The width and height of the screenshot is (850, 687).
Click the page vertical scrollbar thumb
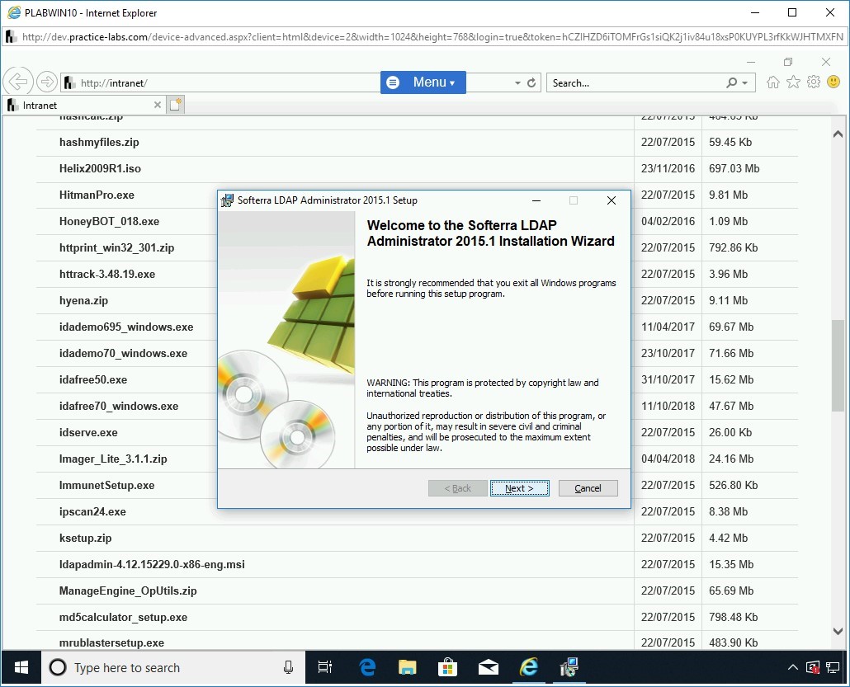[x=838, y=363]
